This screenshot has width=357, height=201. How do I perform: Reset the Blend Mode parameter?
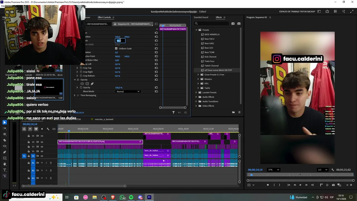point(156,92)
